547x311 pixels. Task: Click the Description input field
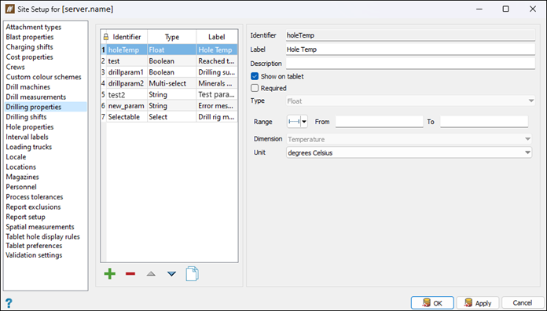tap(410, 64)
